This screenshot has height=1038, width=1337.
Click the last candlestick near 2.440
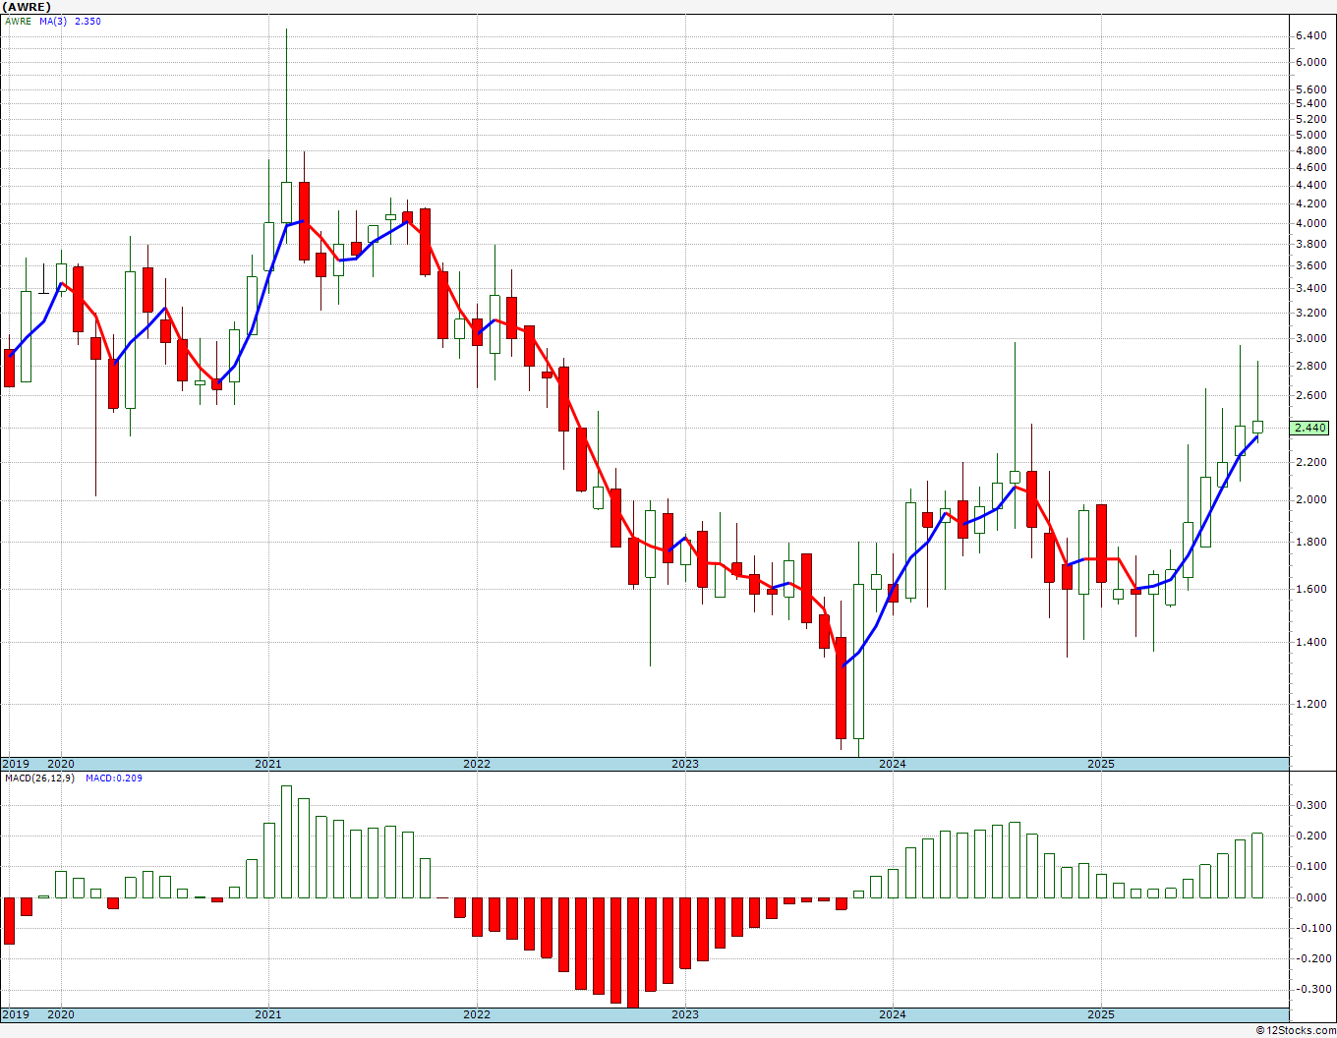click(x=1257, y=427)
